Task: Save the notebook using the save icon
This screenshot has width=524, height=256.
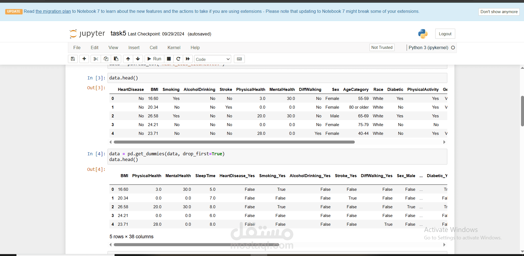Action: point(73,59)
